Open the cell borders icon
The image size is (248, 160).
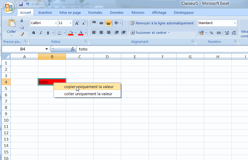(x=59, y=32)
